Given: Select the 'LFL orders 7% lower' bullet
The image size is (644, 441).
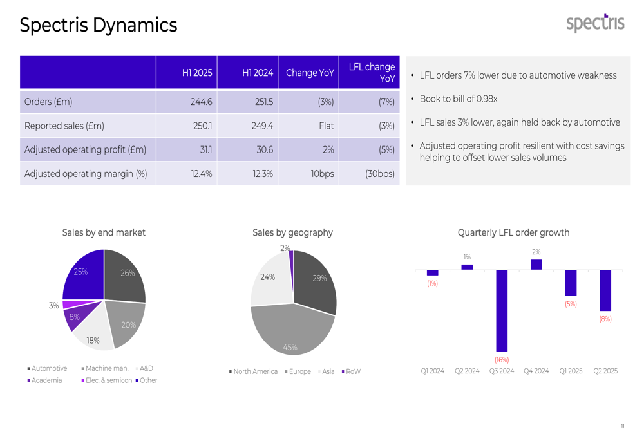Looking at the screenshot, I should (518, 75).
